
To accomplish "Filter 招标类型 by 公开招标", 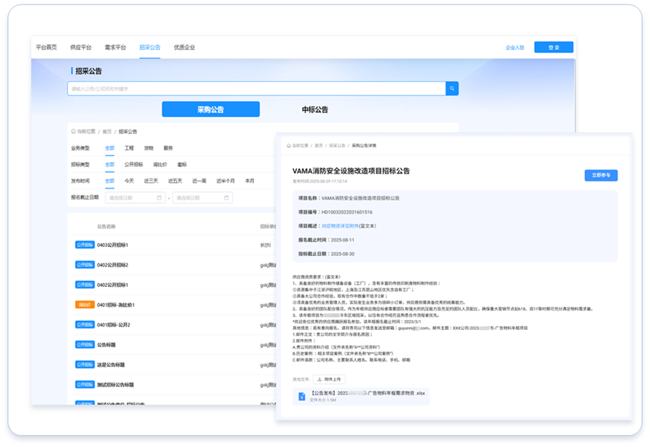I will [x=134, y=165].
